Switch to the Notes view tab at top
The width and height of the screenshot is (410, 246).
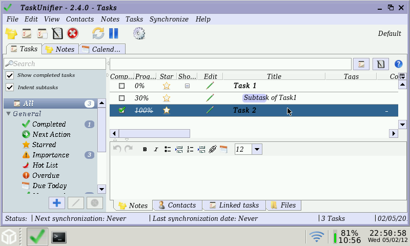click(x=60, y=49)
